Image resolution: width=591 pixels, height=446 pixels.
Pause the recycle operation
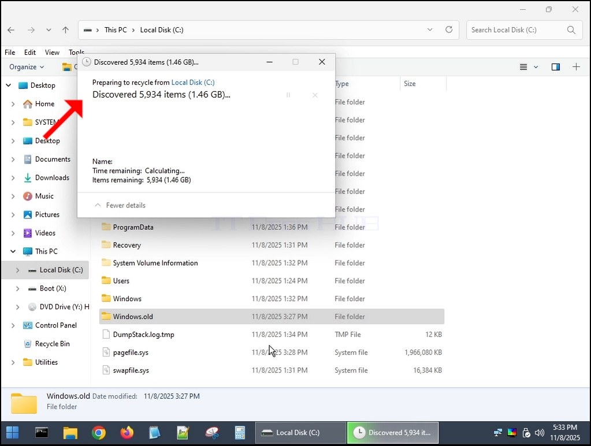[x=288, y=95]
